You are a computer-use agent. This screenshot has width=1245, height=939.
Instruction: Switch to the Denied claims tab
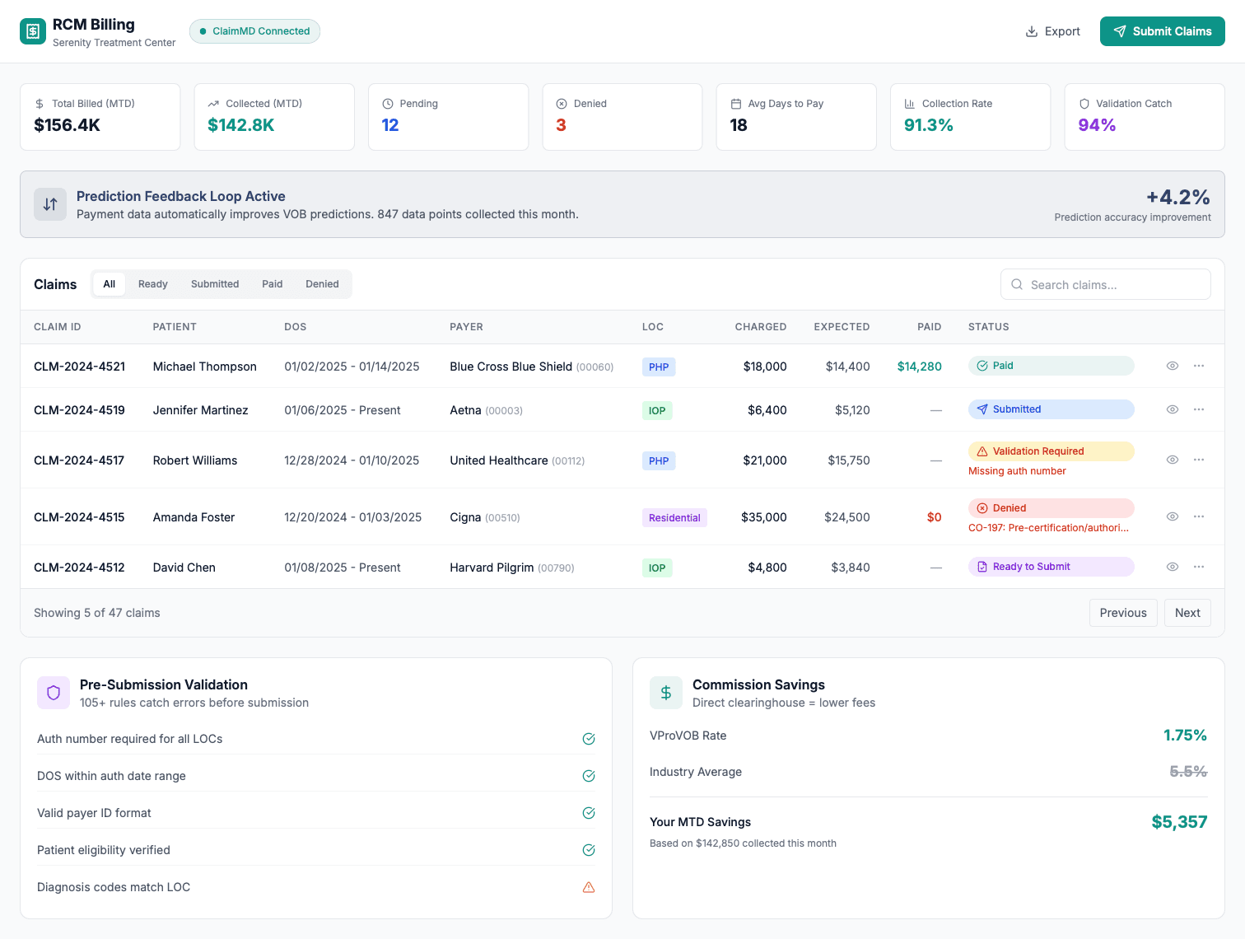click(322, 283)
